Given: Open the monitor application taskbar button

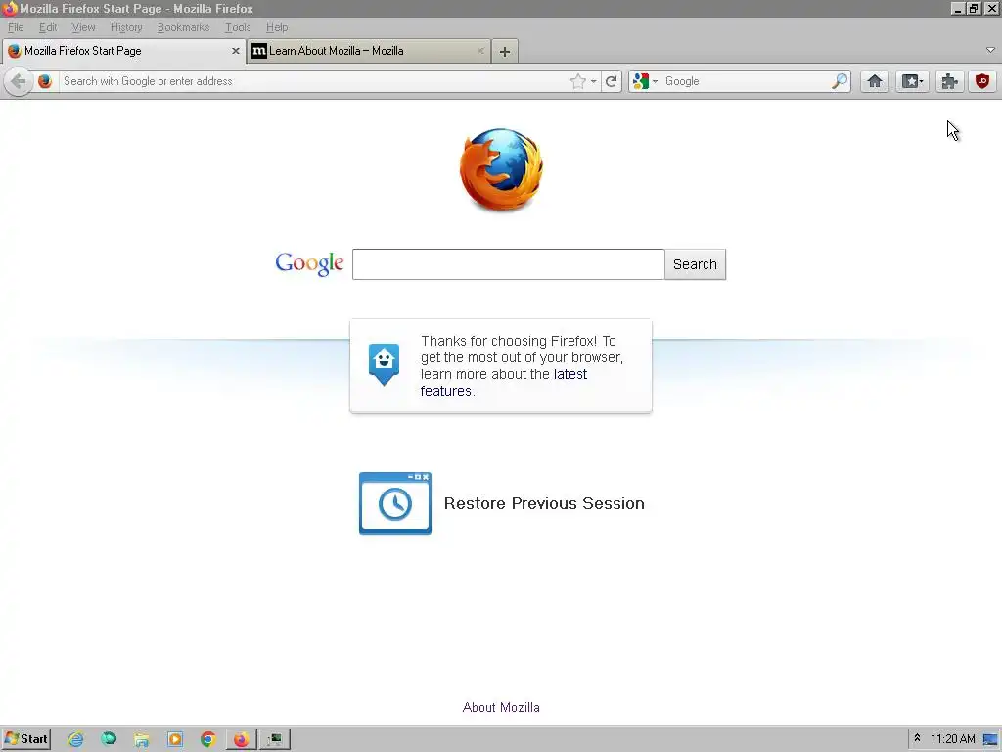Looking at the screenshot, I should (x=275, y=739).
